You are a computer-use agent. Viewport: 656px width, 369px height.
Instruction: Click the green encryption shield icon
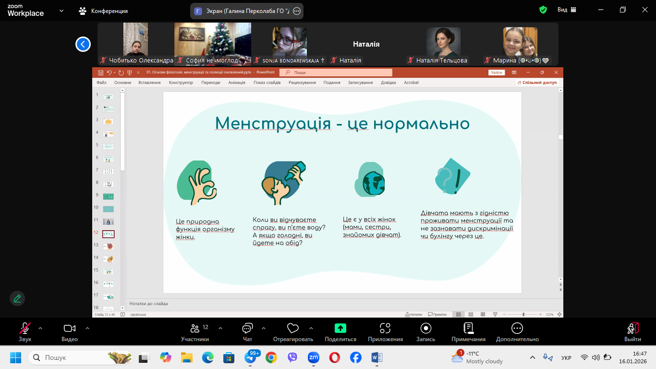pyautogui.click(x=543, y=10)
